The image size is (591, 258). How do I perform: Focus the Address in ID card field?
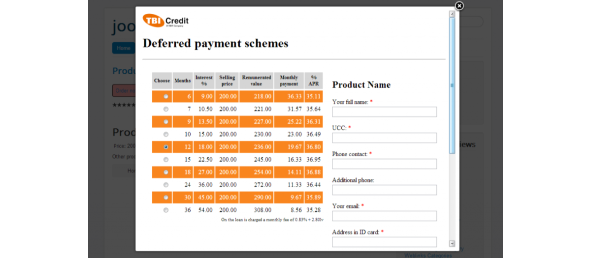384,242
